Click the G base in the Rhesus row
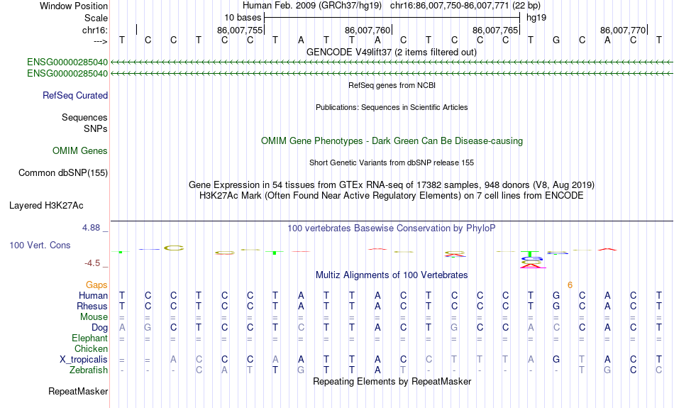 click(556, 307)
